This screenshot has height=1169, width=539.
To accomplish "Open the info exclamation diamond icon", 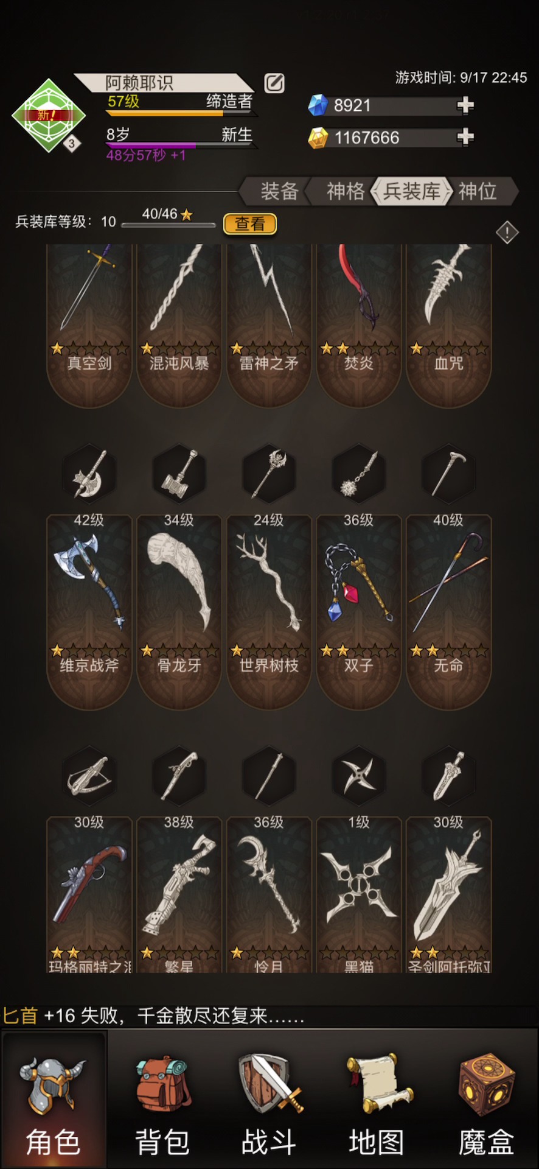I will coord(507,232).
